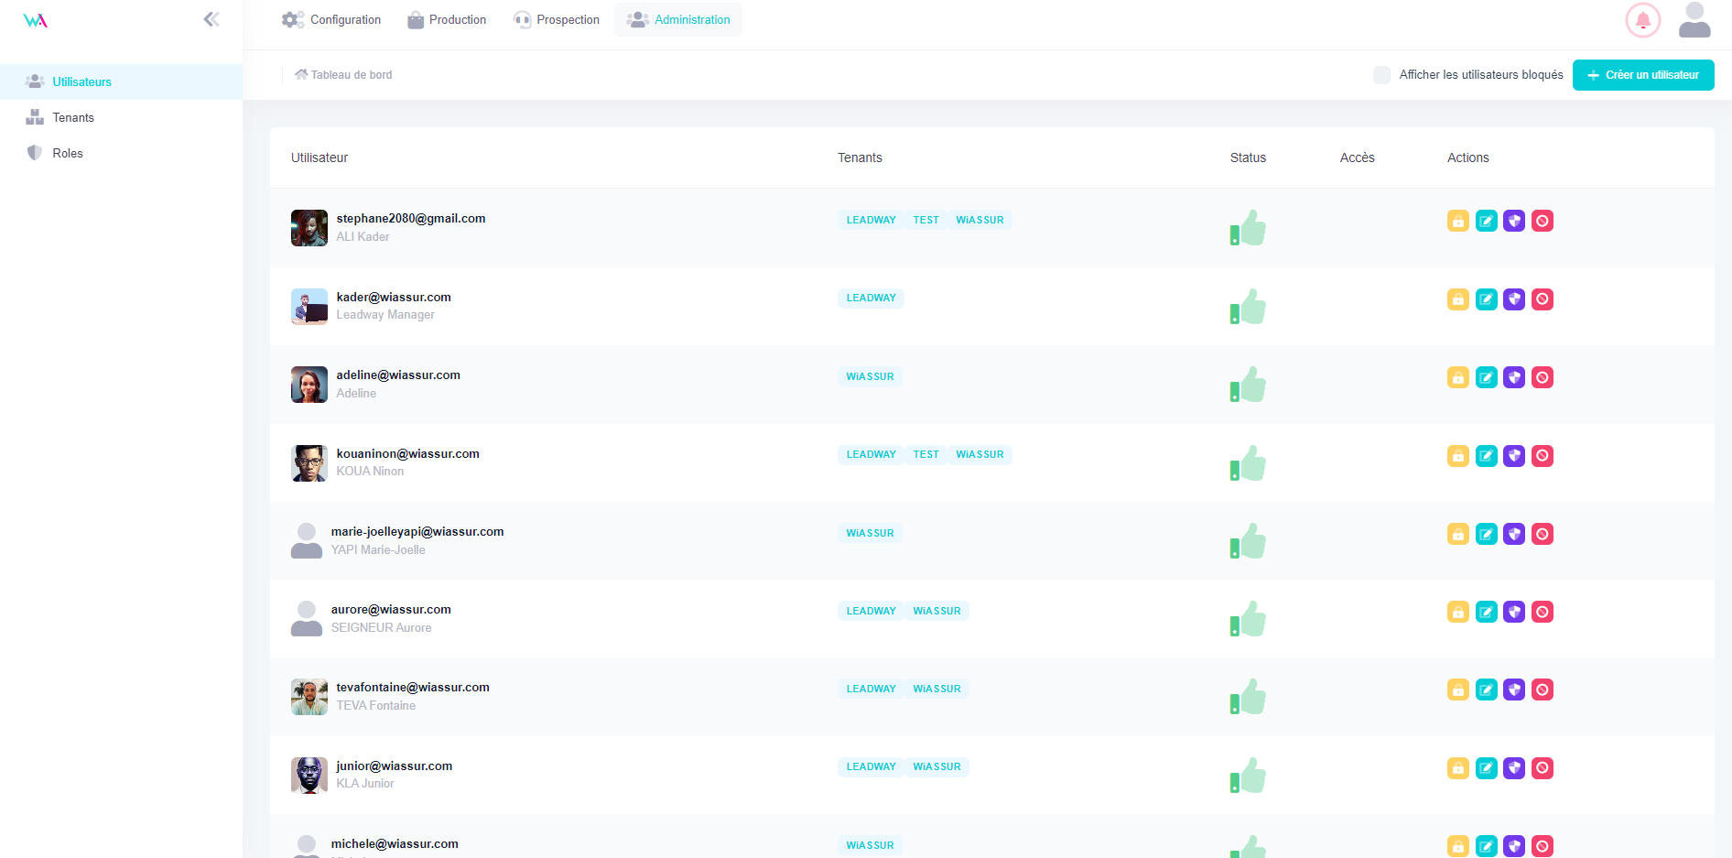Screen dimensions: 1732x858
Task: Click the red block icon for junior@wiassur.com
Action: (x=1543, y=768)
